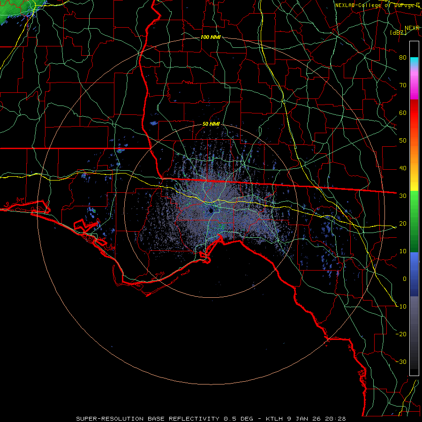The height and width of the screenshot is (422, 422).
Task: Click the 30 value on the dBZ scale
Action: pos(403,196)
